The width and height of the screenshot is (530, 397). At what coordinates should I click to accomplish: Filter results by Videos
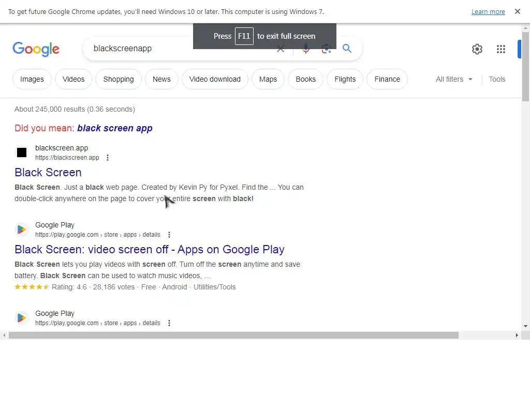[73, 79]
